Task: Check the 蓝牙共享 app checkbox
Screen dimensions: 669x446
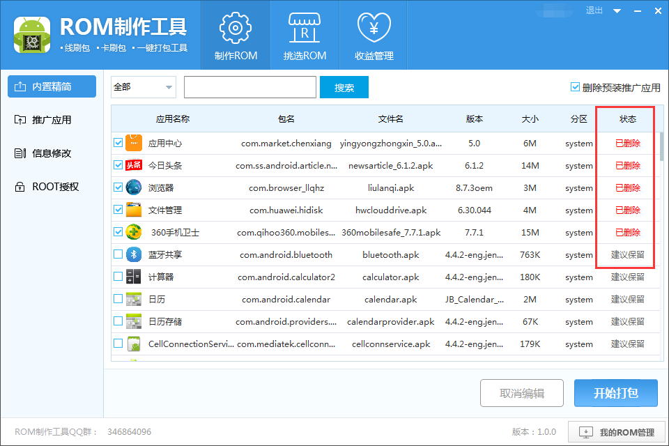Action: tap(117, 254)
